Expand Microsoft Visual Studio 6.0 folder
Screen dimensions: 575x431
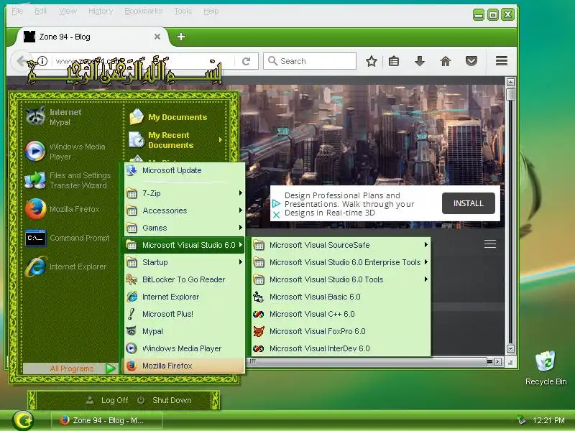pyautogui.click(x=184, y=245)
